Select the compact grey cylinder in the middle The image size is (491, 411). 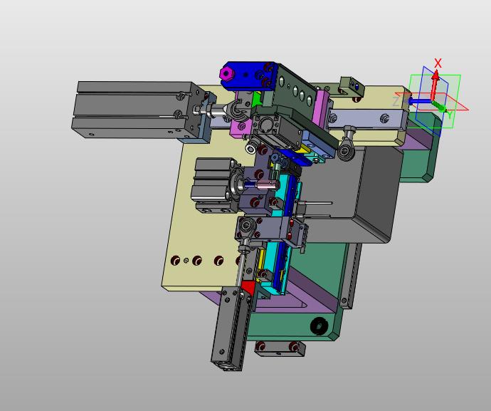tap(216, 184)
